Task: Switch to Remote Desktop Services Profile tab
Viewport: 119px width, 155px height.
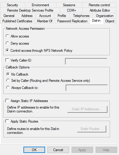Action: (30, 10)
